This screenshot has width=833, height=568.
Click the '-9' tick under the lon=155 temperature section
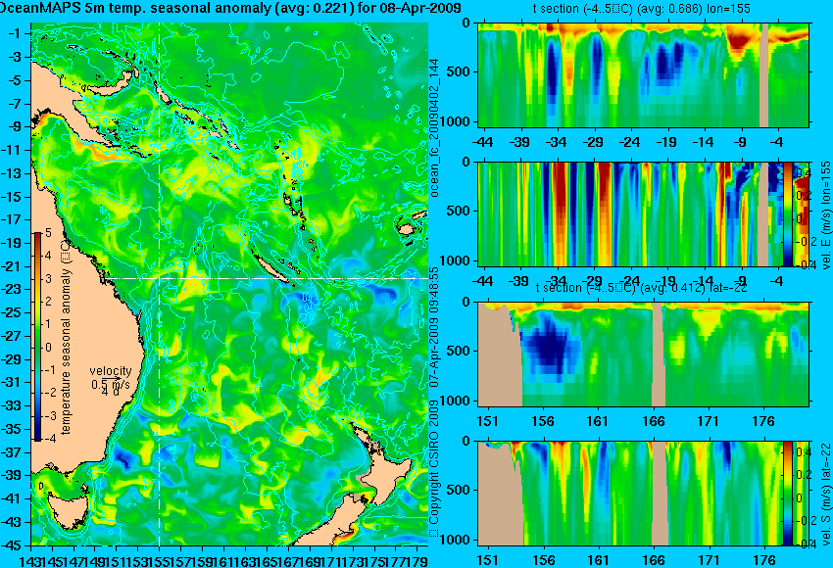coord(741,142)
